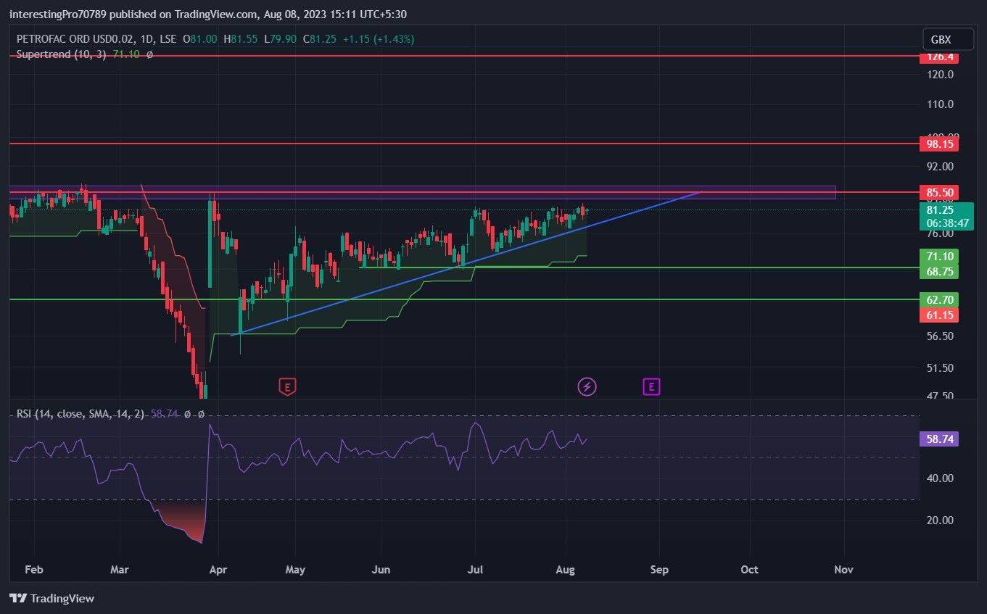Click the 61.15 red price label
The image size is (987, 614).
point(938,315)
